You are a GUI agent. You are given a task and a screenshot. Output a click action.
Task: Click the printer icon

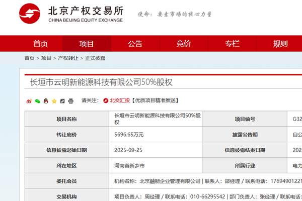[x=70, y=100]
